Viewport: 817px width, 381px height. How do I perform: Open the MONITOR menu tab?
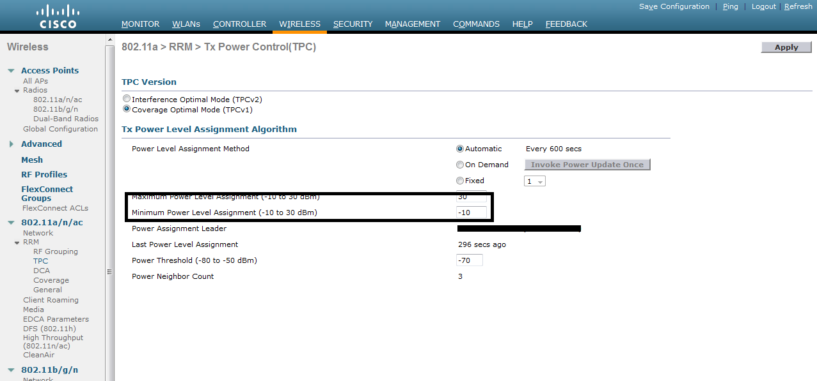point(140,24)
